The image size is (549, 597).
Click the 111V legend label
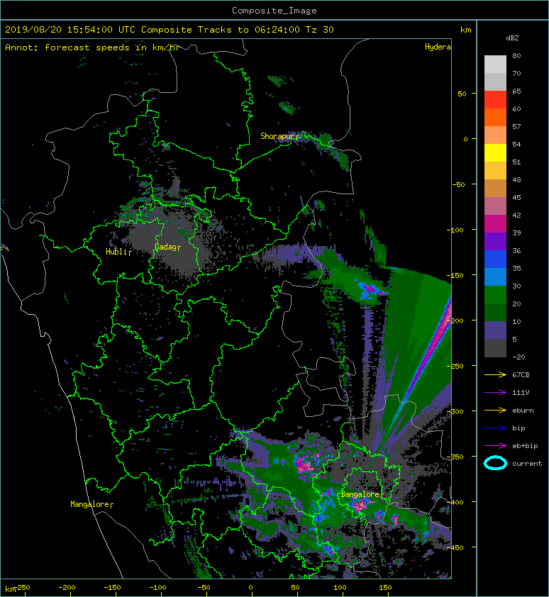pyautogui.click(x=521, y=393)
